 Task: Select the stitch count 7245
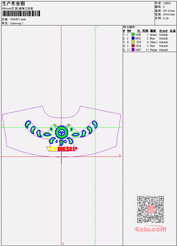(138, 35)
